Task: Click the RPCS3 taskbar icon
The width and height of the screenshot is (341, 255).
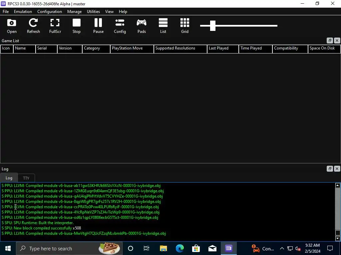Action: click(x=228, y=248)
